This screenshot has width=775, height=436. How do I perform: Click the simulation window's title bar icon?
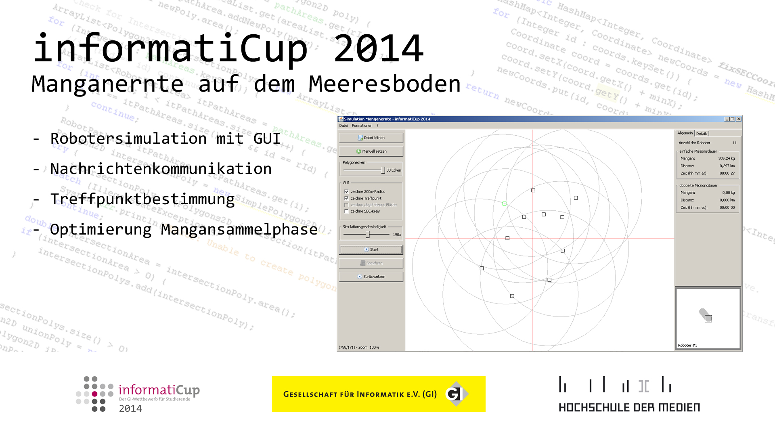coord(341,119)
